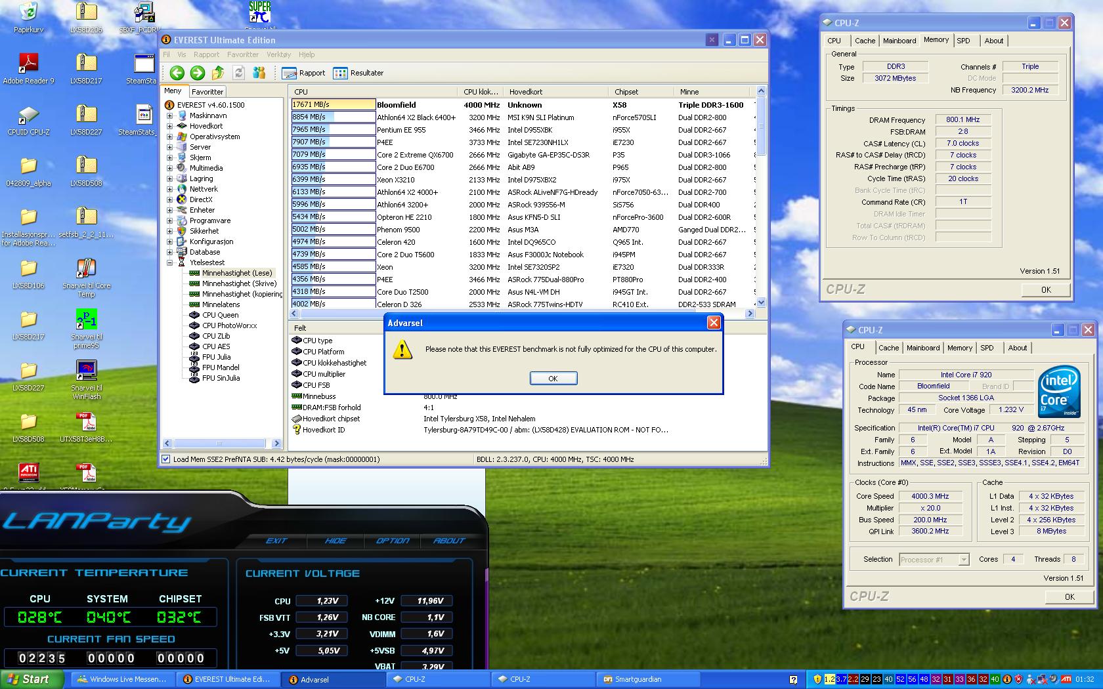Viewport: 1103px width, 689px height.
Task: Open the UTX58T3eH8B PDF file icon
Action: (86, 427)
